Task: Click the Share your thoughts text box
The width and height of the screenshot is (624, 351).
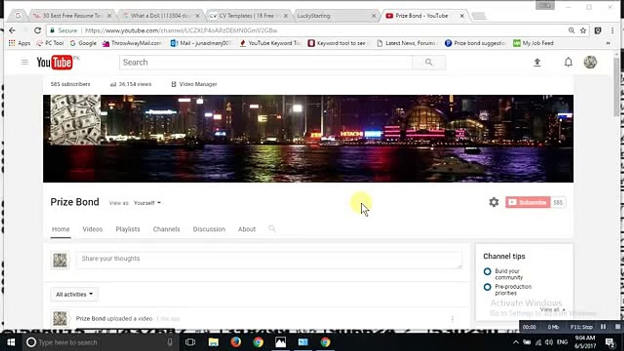Action: click(269, 259)
